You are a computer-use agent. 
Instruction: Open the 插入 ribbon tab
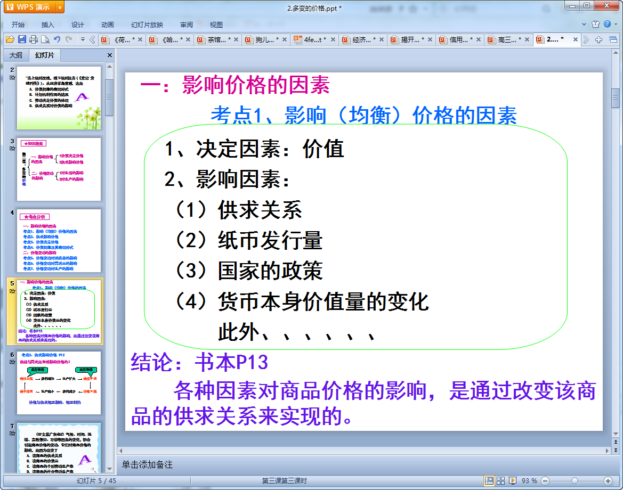click(x=47, y=24)
